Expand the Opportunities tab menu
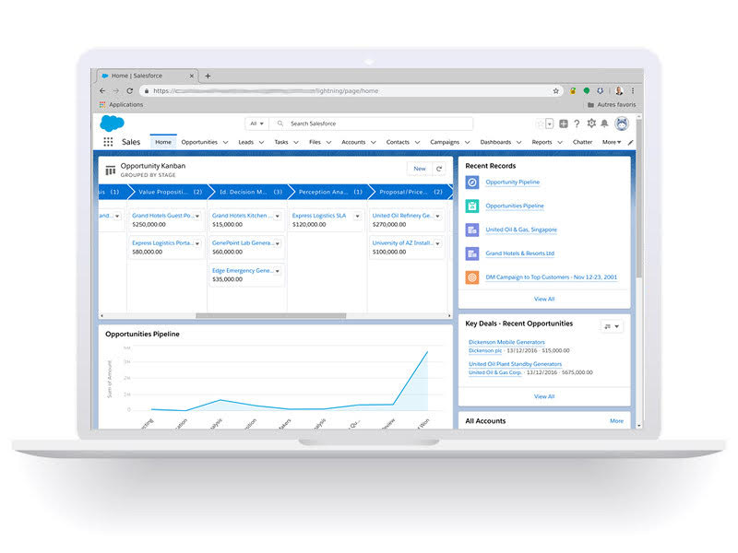738x553 pixels. [225, 142]
